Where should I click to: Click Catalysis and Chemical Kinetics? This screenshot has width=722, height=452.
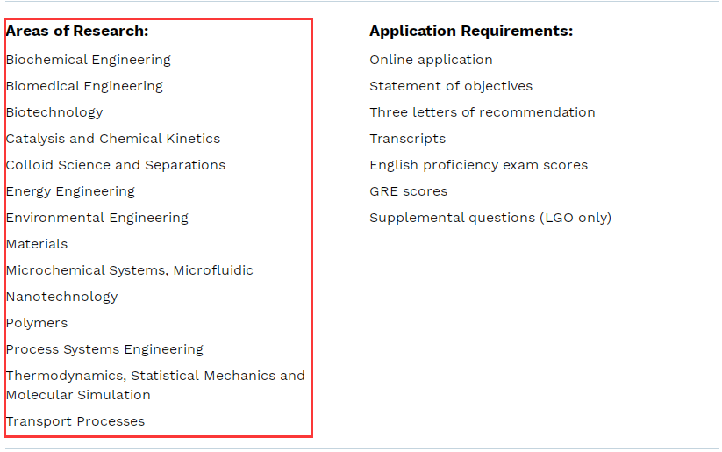pyautogui.click(x=113, y=139)
